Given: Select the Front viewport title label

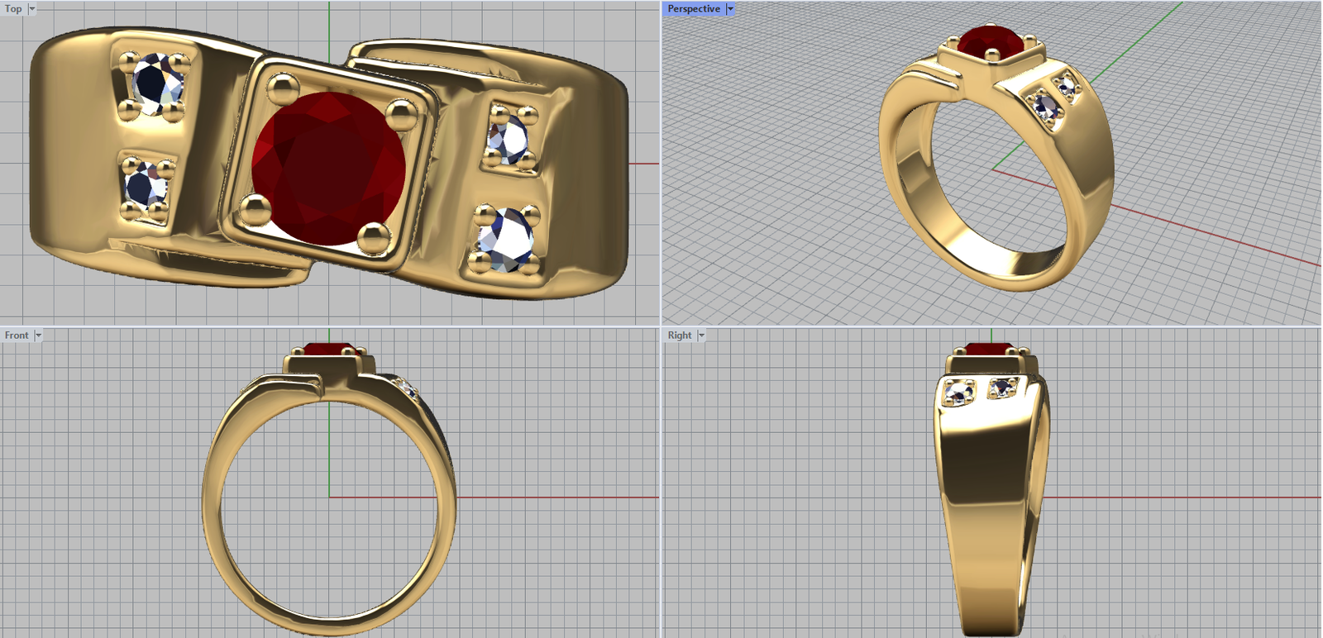Looking at the screenshot, I should (16, 336).
